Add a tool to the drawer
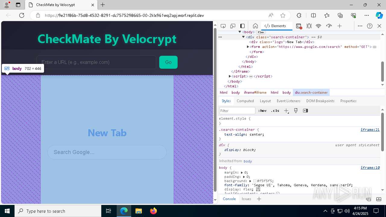386x217 pixels. pos(259,199)
